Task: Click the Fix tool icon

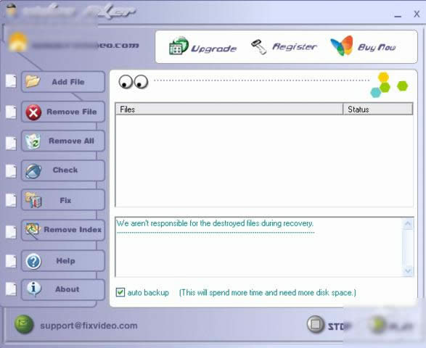Action: tap(33, 200)
